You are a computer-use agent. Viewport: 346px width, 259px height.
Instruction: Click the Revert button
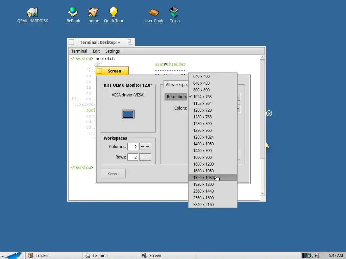(x=113, y=174)
